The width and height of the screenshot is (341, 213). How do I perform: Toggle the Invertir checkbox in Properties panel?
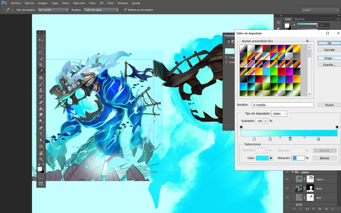[x=226, y=62]
